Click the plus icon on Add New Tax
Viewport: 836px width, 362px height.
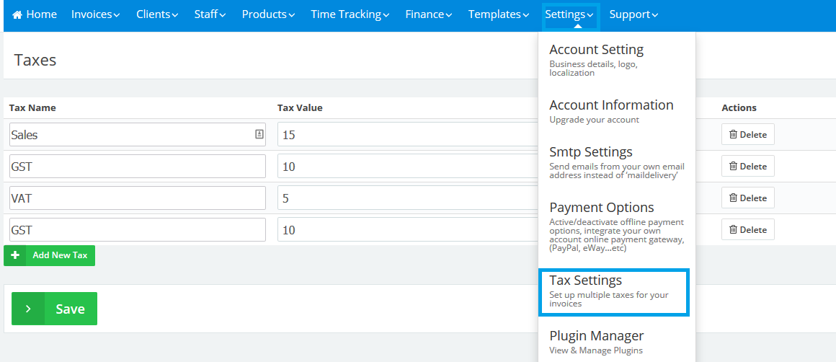click(x=15, y=255)
